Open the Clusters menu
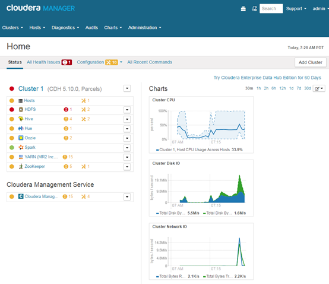This screenshot has height=284, width=329. point(12,28)
